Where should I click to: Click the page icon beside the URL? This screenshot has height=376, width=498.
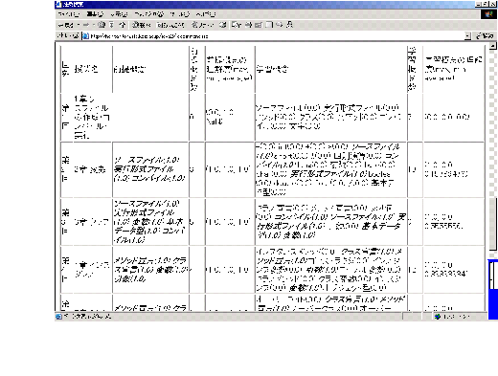85,36
